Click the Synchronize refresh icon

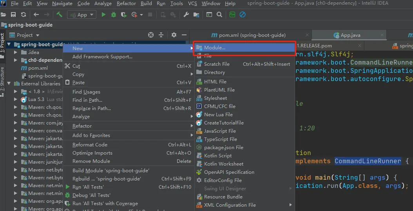[x=24, y=15]
